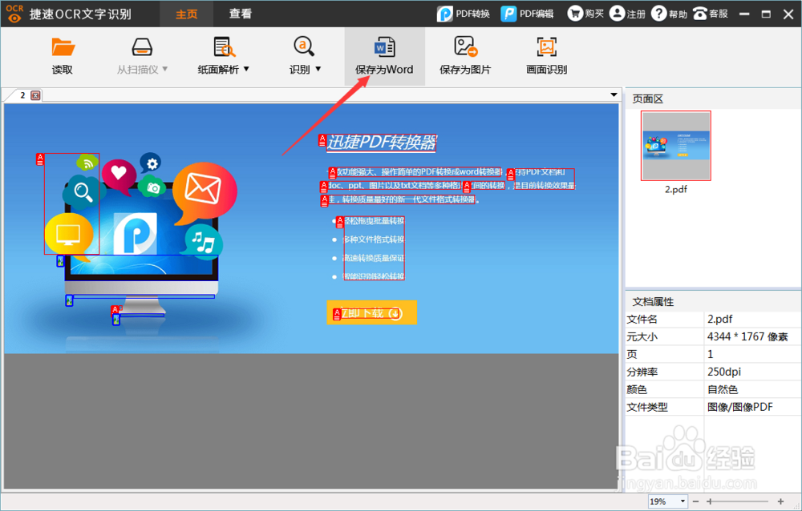The height and width of the screenshot is (511, 802).
Task: Click the 图像/图像PDF file type value
Action: [739, 407]
